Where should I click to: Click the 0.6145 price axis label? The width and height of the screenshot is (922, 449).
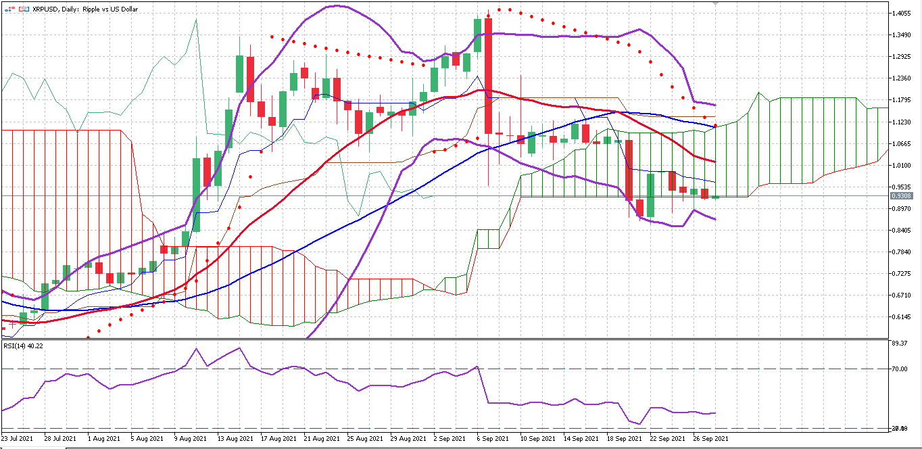(902, 317)
